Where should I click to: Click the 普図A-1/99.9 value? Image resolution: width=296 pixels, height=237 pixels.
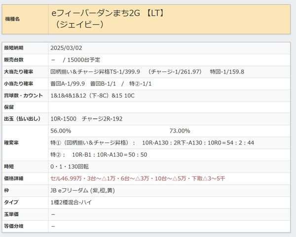pos(68,84)
